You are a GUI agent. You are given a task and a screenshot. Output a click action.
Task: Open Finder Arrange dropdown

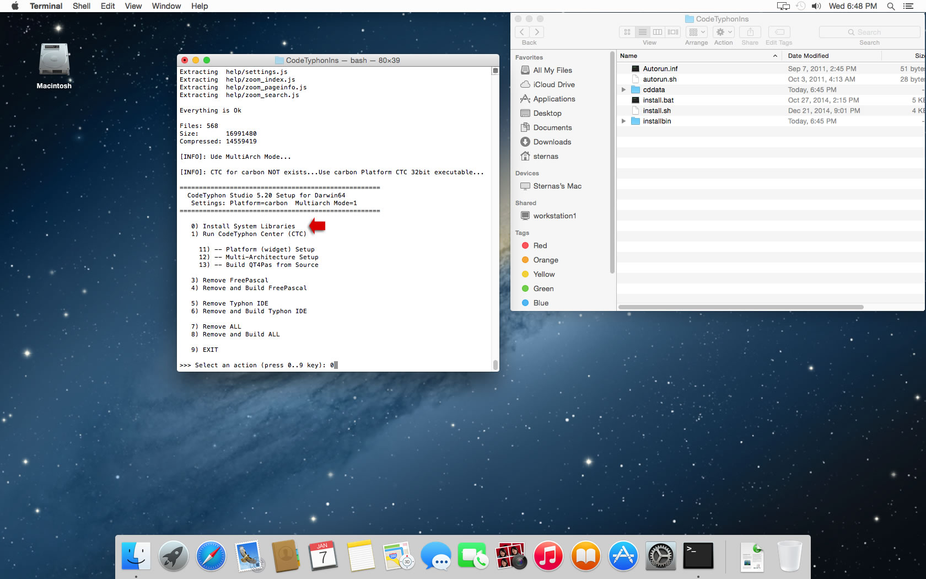tap(697, 32)
